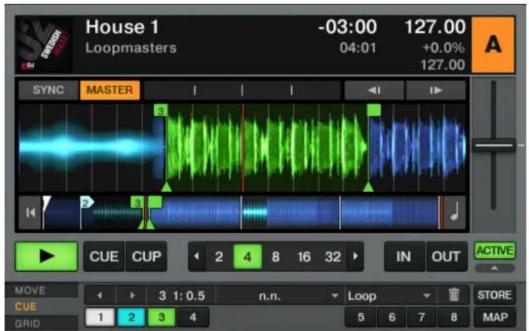Viewport: 529px width, 331px height.
Task: Click green cue marker 3 in stripe
Action: point(137,203)
